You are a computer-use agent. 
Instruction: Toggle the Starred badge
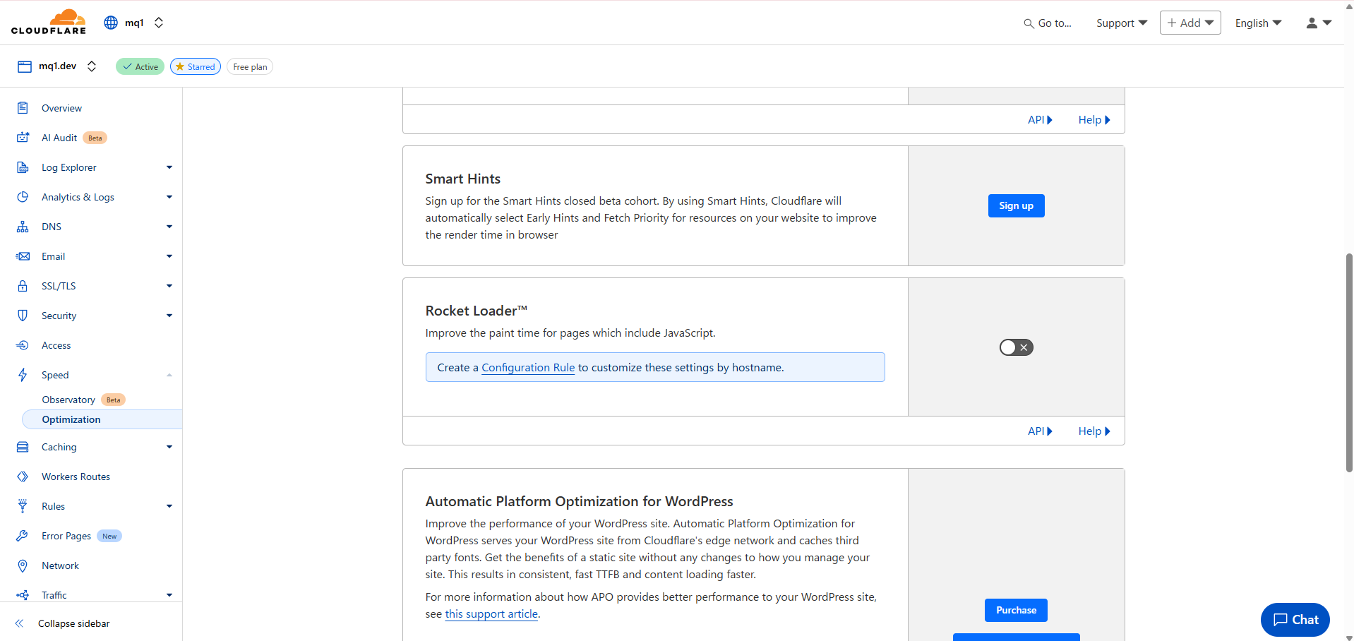point(196,66)
